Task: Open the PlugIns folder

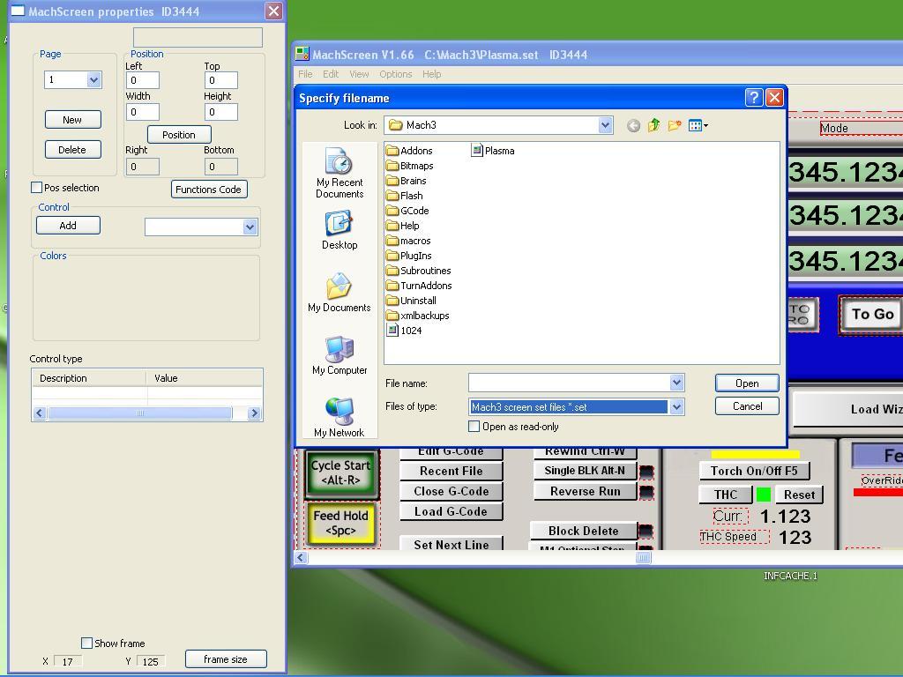Action: (x=409, y=256)
